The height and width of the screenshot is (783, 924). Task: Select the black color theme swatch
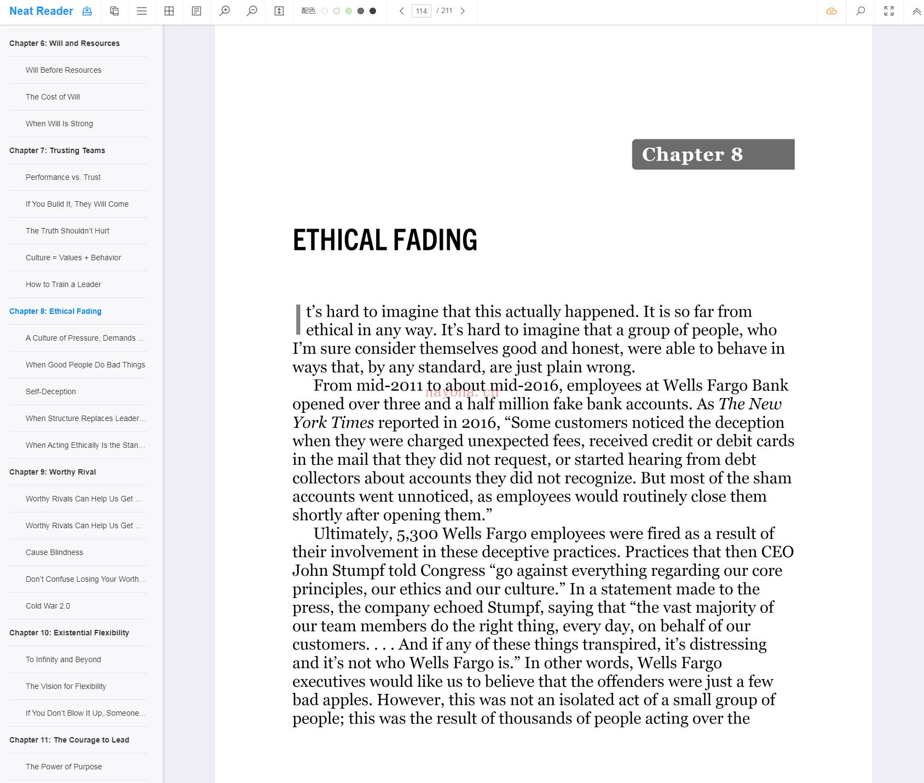373,11
